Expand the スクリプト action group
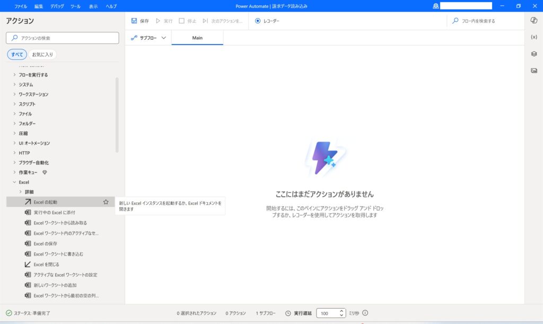The height and width of the screenshot is (324, 543). [14, 103]
